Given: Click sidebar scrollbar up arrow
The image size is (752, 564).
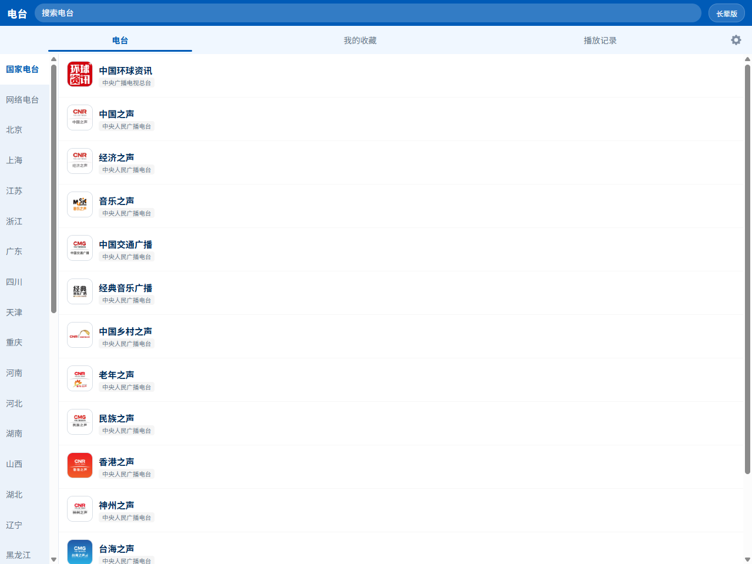Looking at the screenshot, I should click(53, 59).
